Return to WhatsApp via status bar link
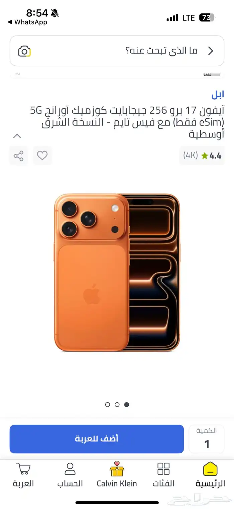234x509 pixels. click(27, 22)
